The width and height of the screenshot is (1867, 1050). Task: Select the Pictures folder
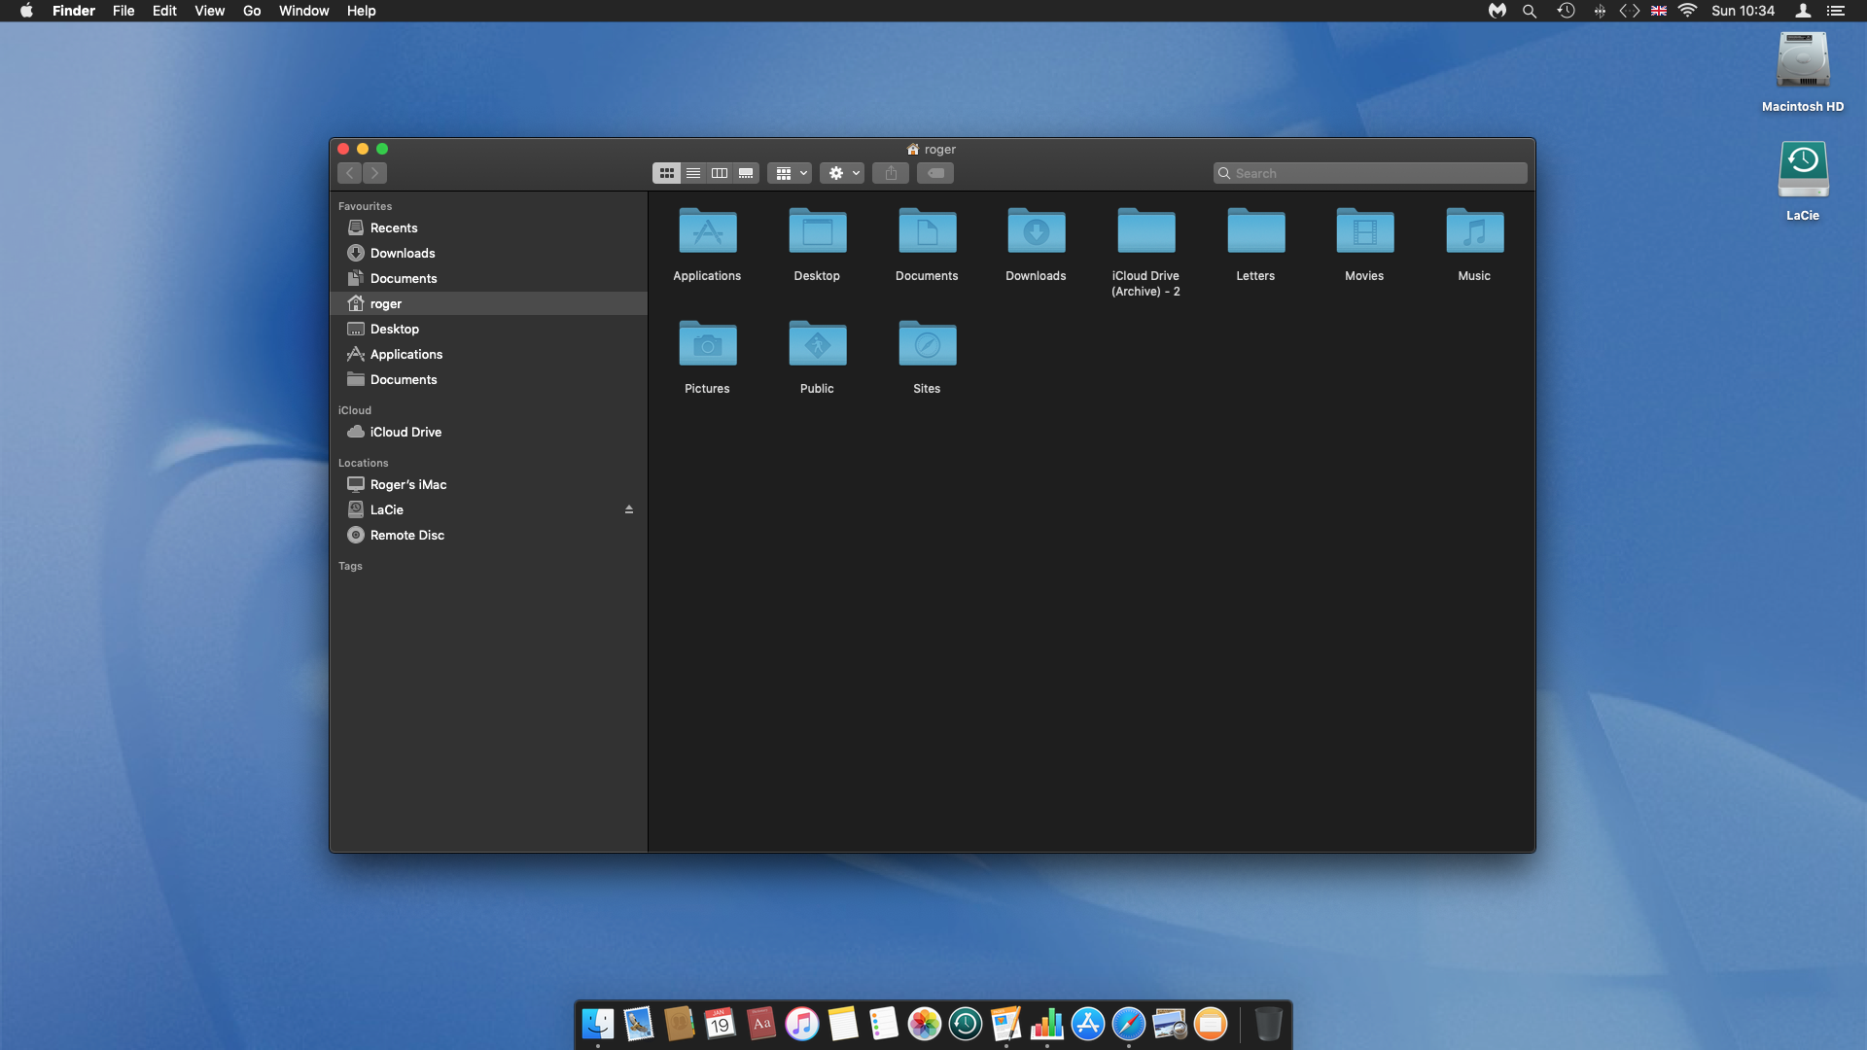click(x=707, y=345)
